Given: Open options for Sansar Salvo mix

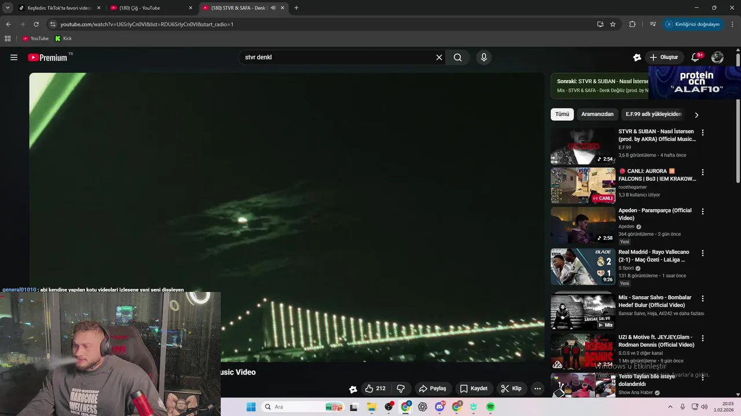Looking at the screenshot, I should tap(703, 299).
